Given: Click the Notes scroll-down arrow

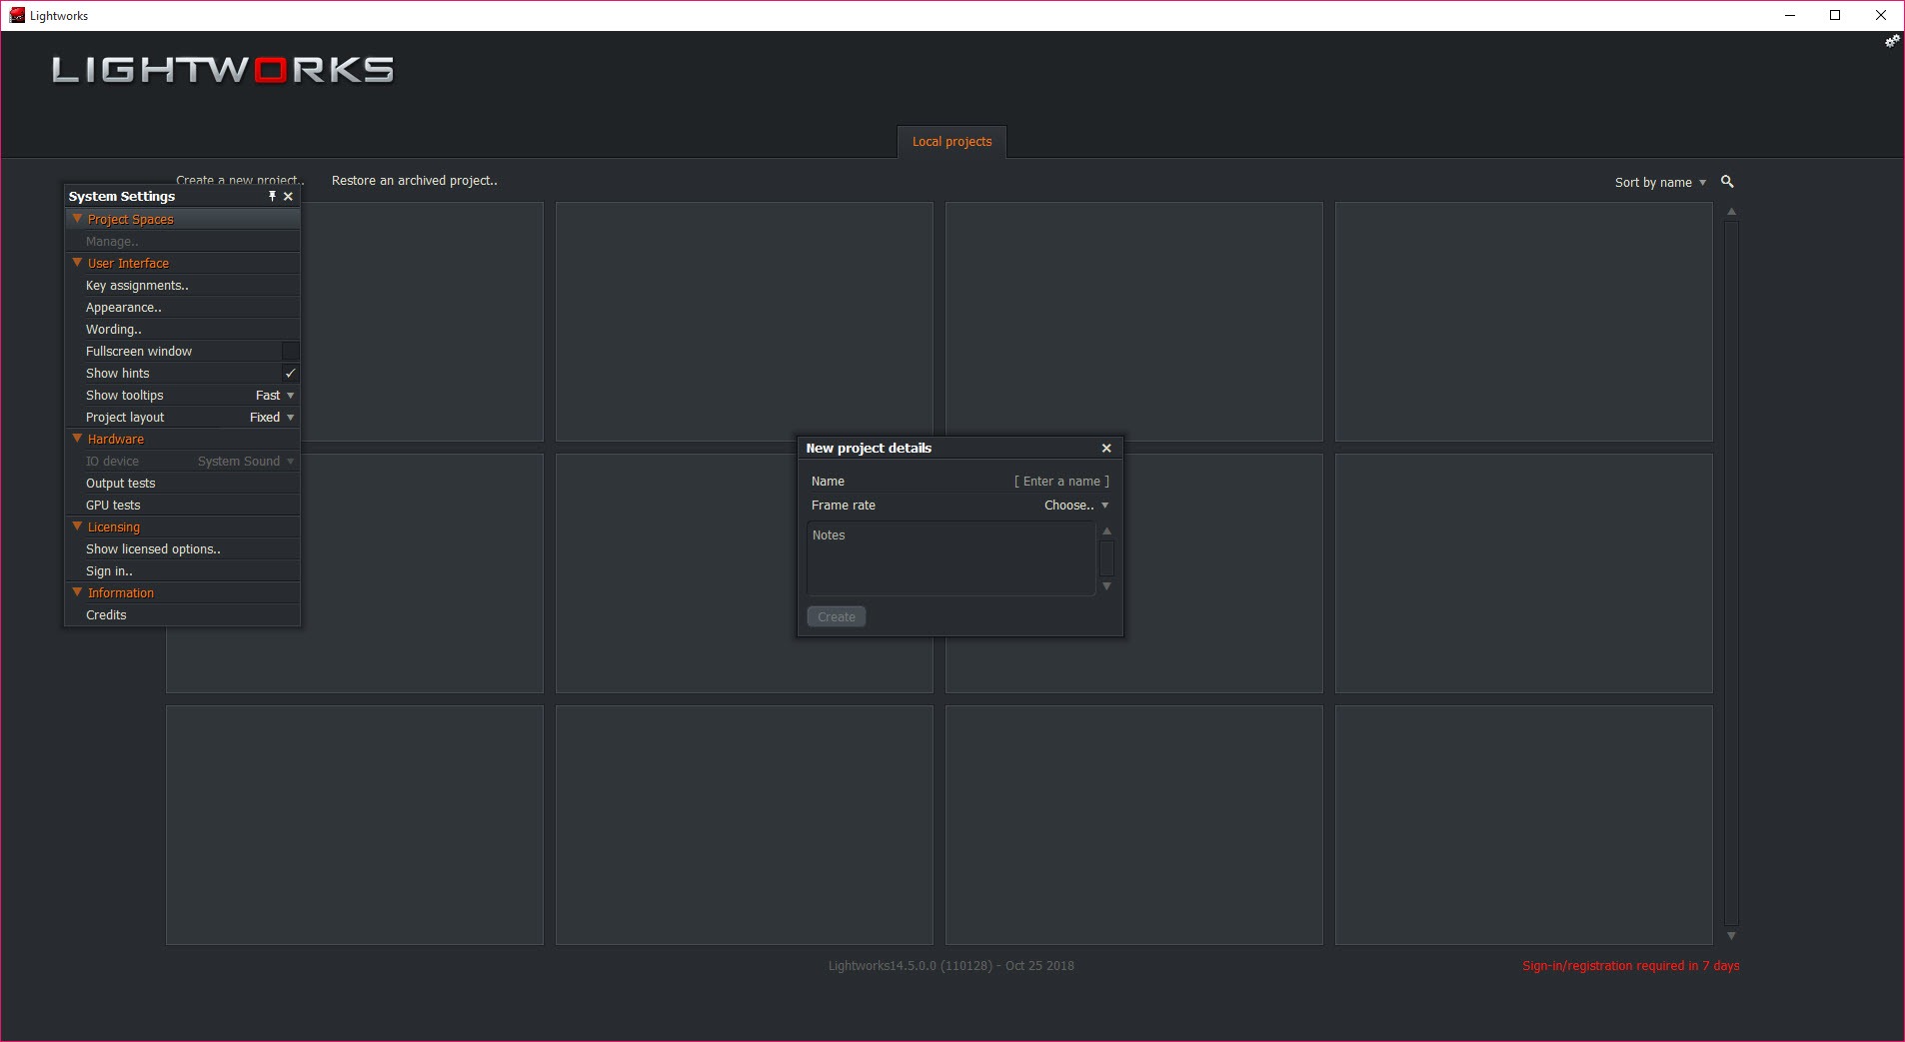Looking at the screenshot, I should [1106, 586].
